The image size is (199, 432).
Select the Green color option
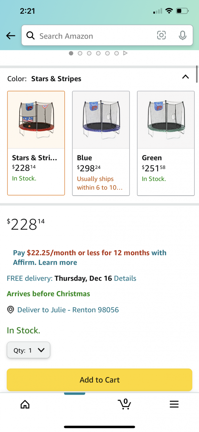[x=166, y=143]
